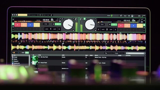The height and width of the screenshot is (90, 160).
Task: Click the shield icon in top toolbar
Action: tap(40, 15)
